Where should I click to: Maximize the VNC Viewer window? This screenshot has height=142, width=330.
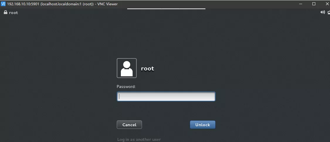pos(314,4)
